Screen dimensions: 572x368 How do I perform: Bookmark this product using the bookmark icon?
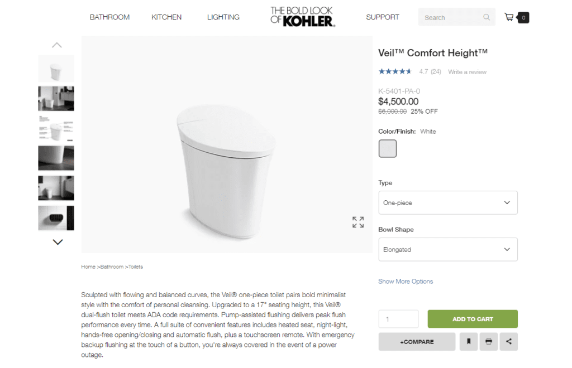click(x=468, y=341)
